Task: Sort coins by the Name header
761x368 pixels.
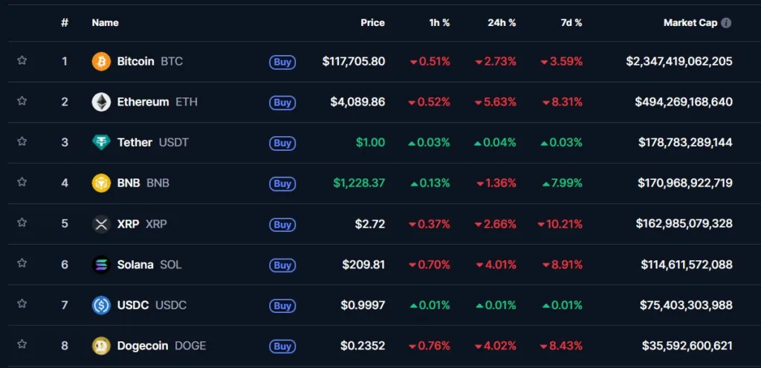Action: tap(105, 23)
